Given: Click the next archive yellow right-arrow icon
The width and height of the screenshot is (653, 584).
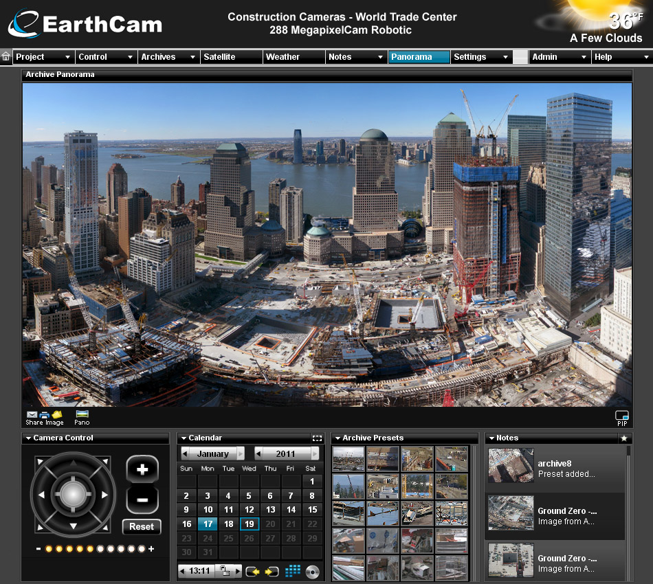Looking at the screenshot, I should (x=272, y=572).
